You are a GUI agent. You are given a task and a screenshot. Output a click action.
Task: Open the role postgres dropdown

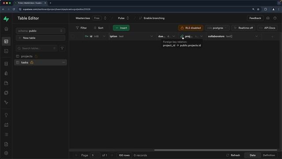217,28
